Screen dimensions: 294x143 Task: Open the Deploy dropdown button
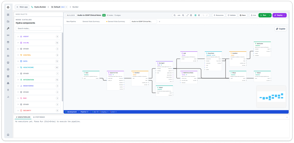tap(279, 15)
